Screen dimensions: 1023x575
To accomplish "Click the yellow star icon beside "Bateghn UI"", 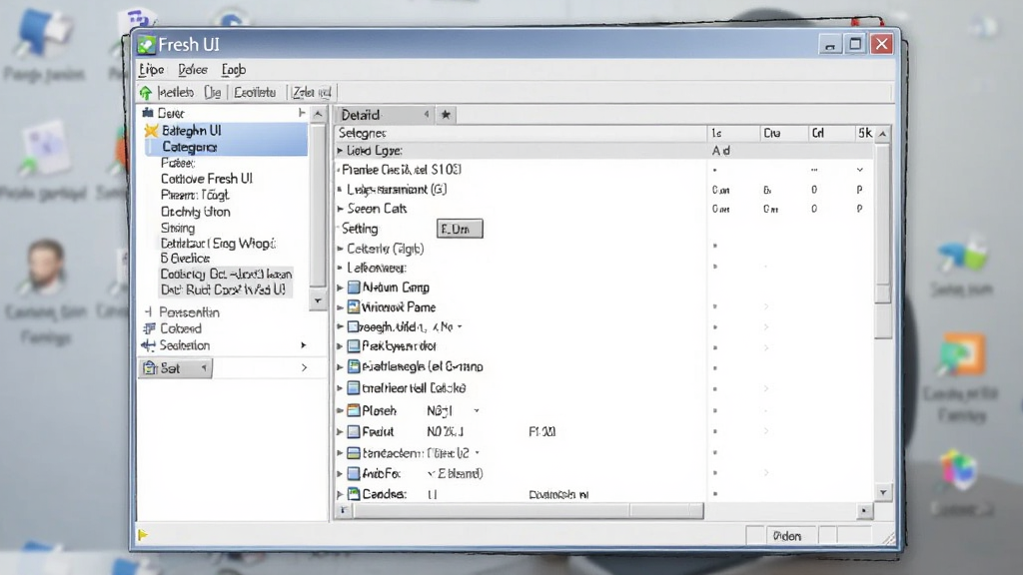I will click(152, 131).
